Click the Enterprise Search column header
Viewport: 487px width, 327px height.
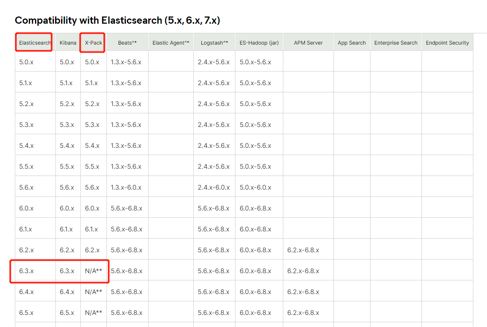(395, 42)
